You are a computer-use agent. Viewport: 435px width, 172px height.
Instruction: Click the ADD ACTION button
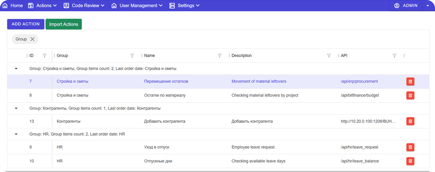coord(26,24)
